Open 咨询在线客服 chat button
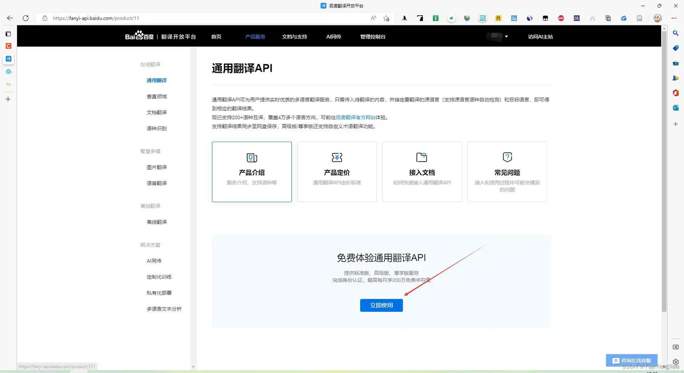The image size is (684, 373). [631, 361]
